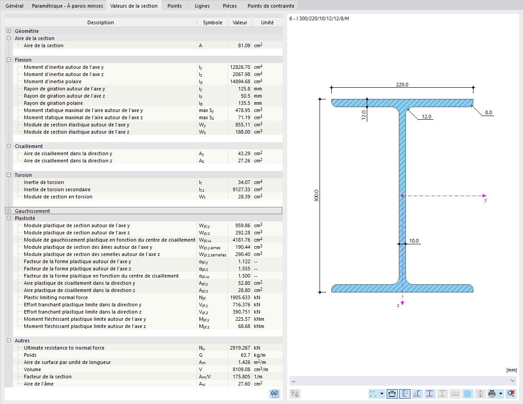Select the 'Moment d'inertie autour de l'axe y' row

pos(148,67)
